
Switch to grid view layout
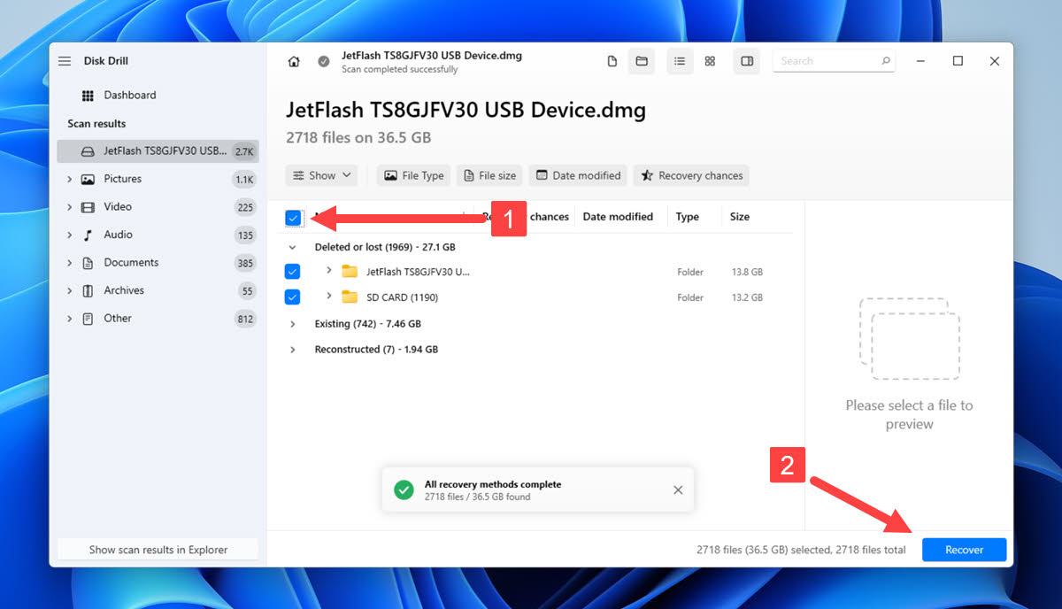pos(710,61)
